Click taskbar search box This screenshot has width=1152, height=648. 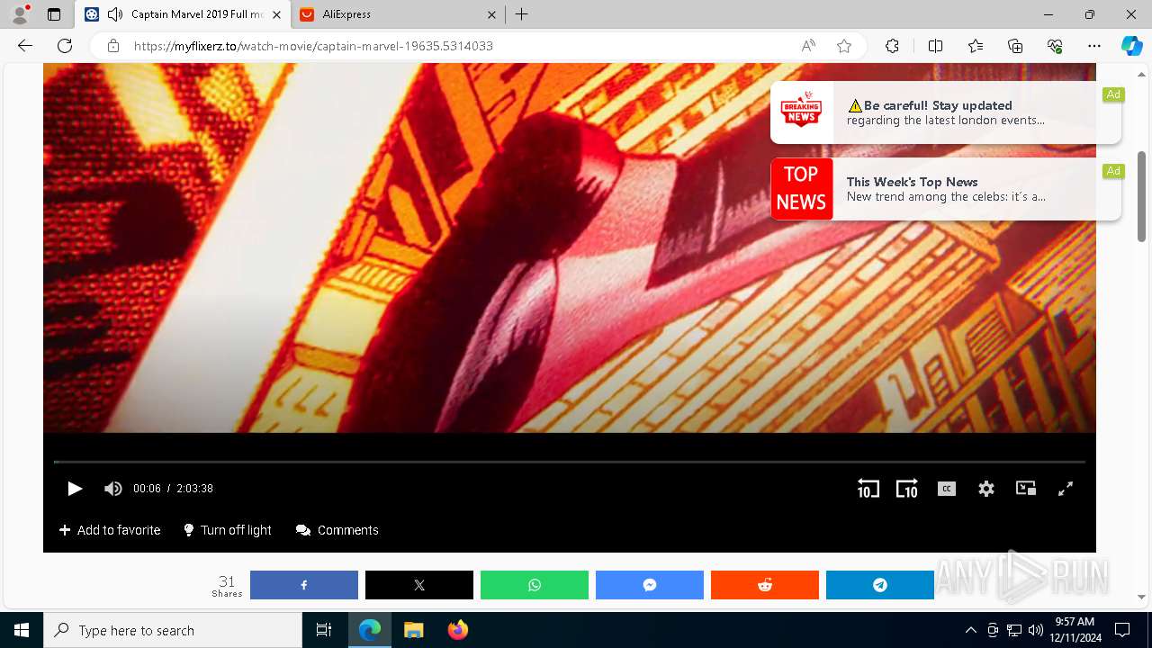click(173, 630)
